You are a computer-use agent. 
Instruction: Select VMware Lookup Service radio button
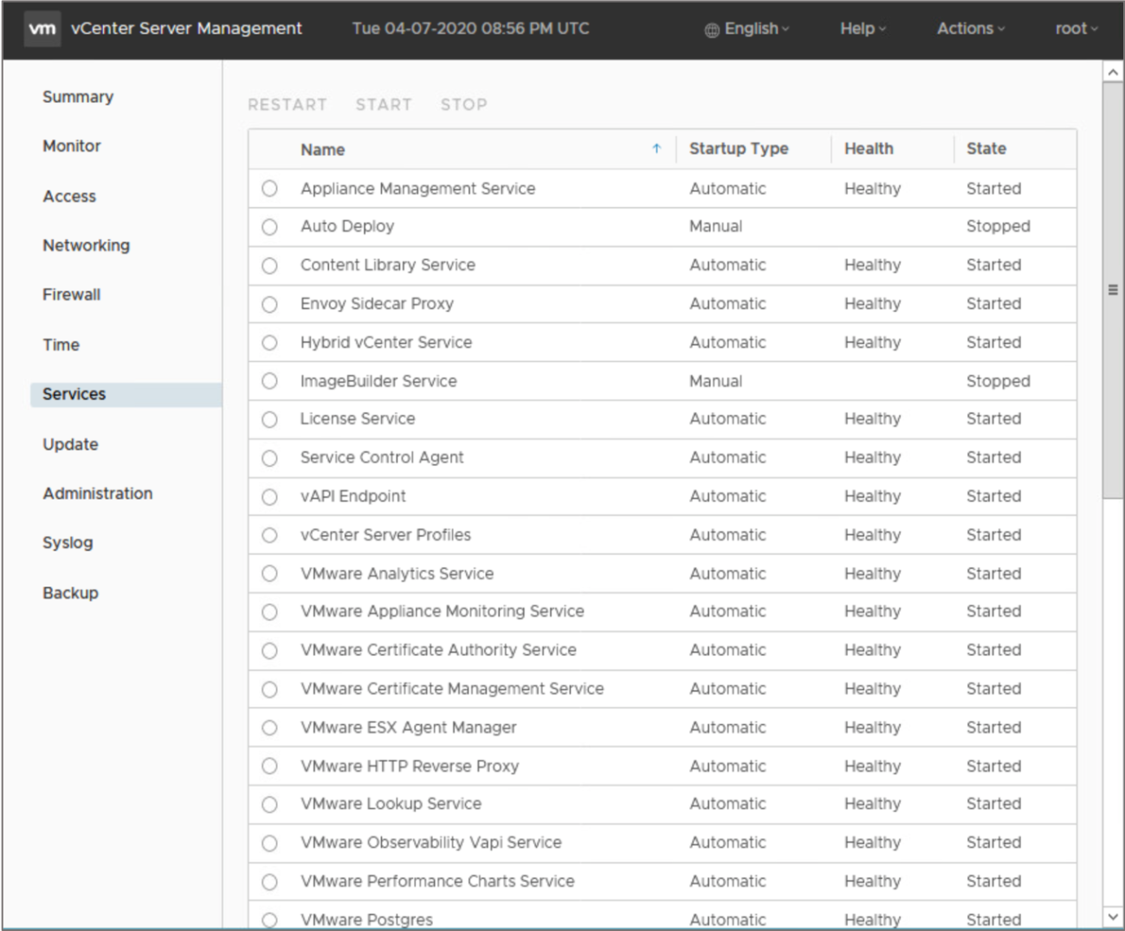point(269,805)
